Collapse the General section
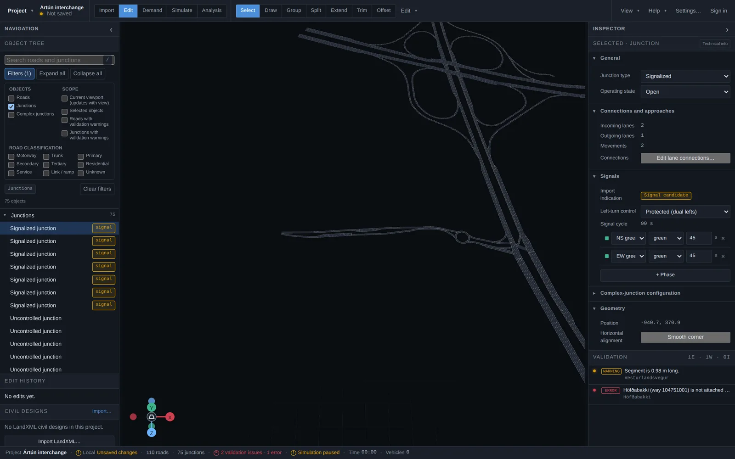 [594, 58]
